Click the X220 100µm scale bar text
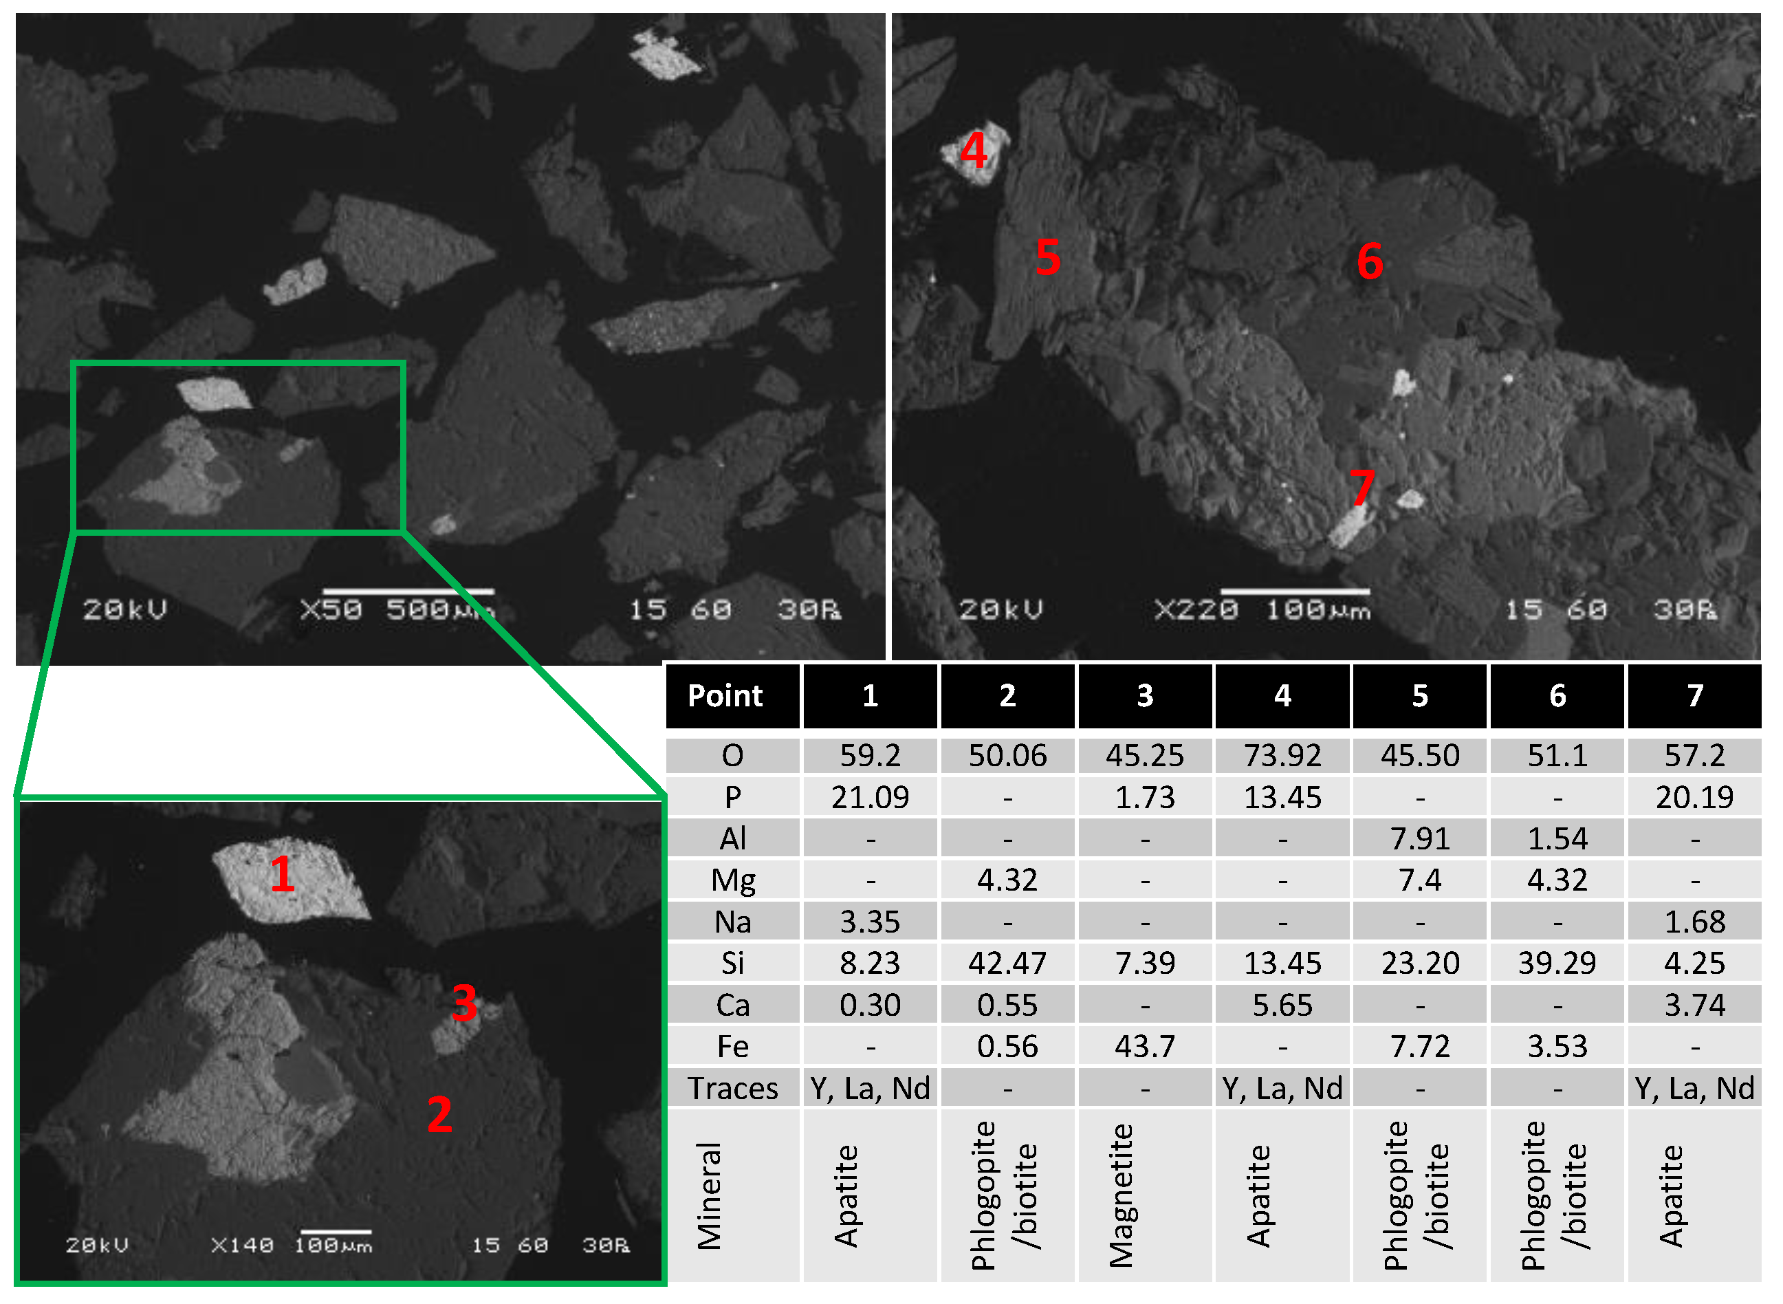The image size is (1783, 1304). coord(1263,609)
